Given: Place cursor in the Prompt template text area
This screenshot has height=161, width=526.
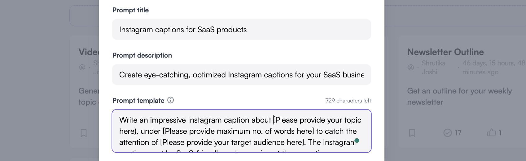Looking at the screenshot, I should 241,131.
